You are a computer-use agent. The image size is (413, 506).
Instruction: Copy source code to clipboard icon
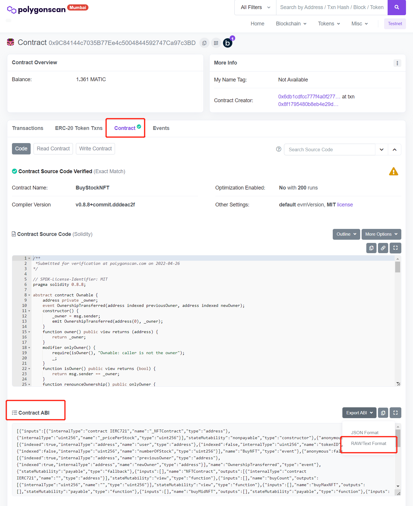click(371, 248)
